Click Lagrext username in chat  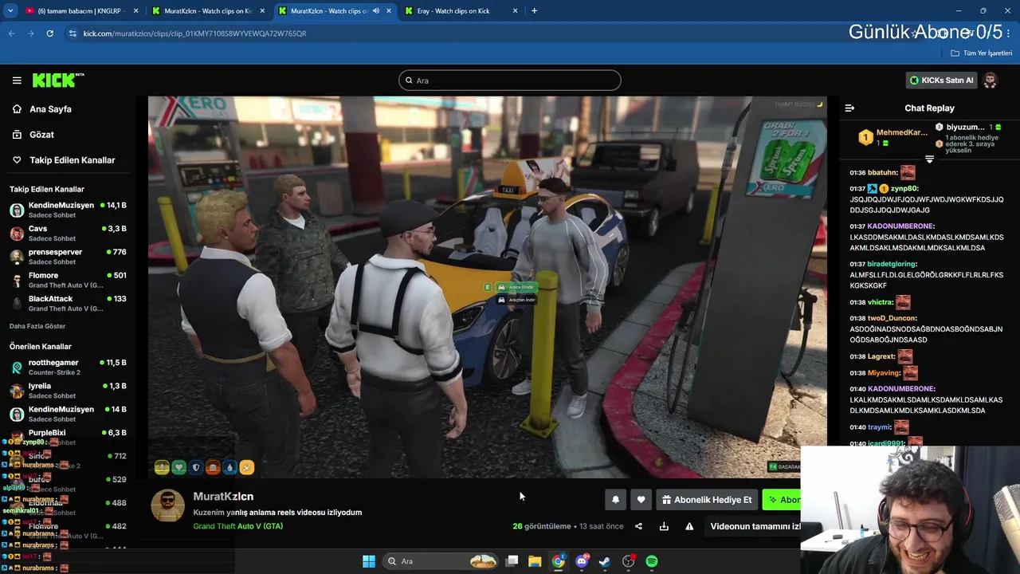(881, 357)
